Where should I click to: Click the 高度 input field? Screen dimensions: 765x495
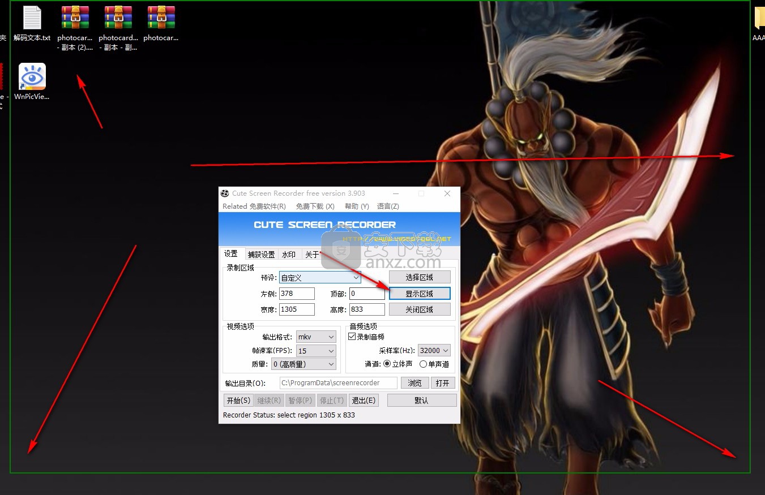367,309
